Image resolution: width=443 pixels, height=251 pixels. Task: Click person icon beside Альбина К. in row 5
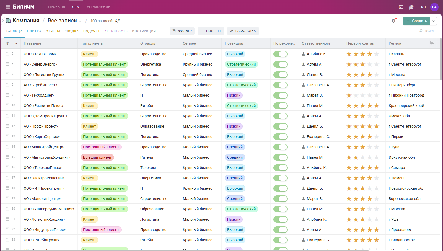click(303, 54)
